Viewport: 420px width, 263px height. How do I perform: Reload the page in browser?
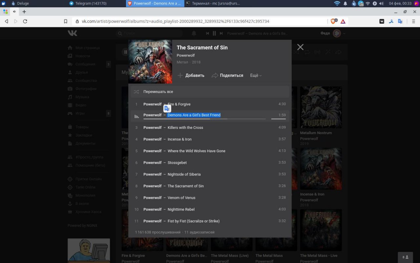click(25, 21)
